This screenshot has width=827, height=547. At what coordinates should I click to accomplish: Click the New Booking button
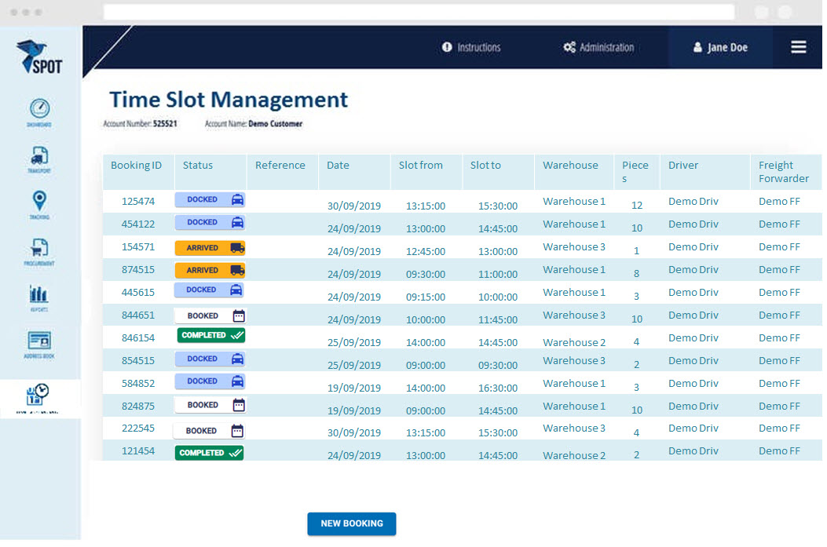(351, 523)
